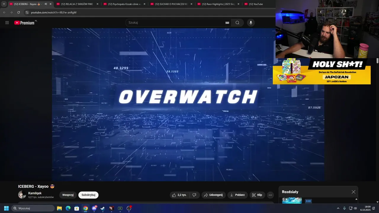Image resolution: width=379 pixels, height=213 pixels.
Task: Switch to RELACJA Z TARGÓW FIWE tab
Action: [x=77, y=4]
